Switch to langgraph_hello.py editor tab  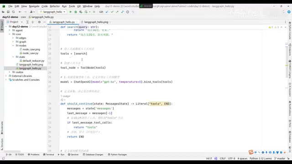[x=63, y=22]
